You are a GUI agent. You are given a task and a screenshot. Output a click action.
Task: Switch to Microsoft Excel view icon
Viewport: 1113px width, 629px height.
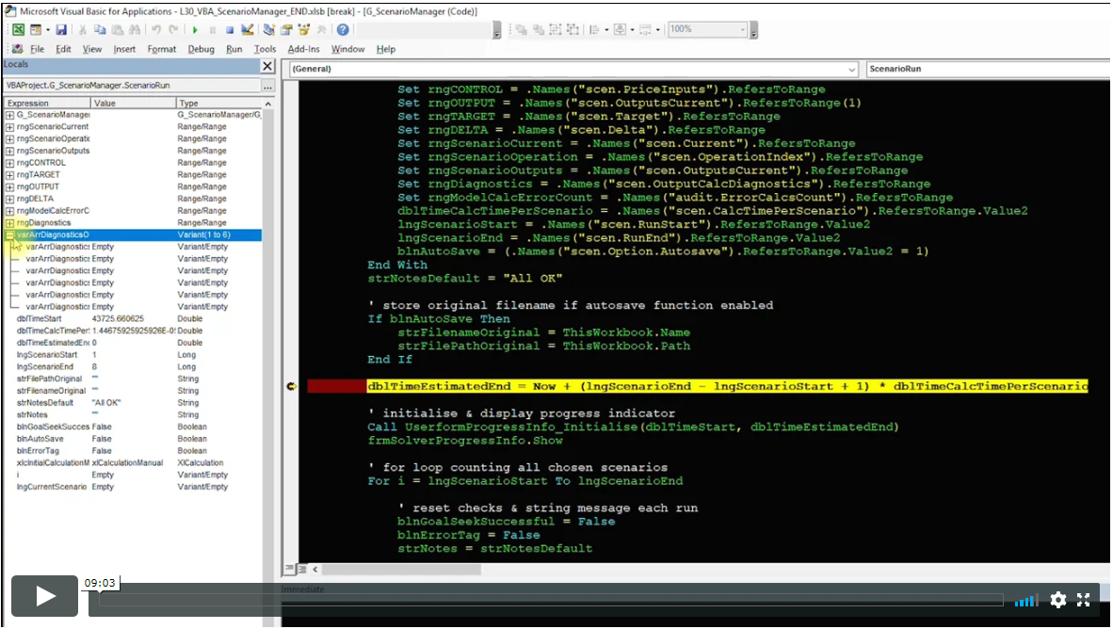click(x=19, y=29)
